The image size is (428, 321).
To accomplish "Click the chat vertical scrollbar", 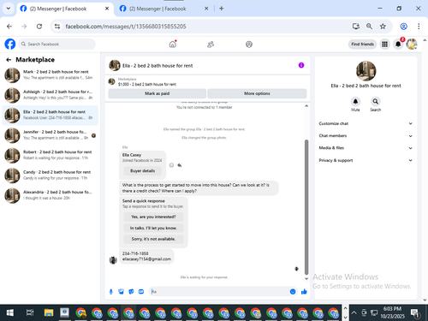I will (306, 207).
